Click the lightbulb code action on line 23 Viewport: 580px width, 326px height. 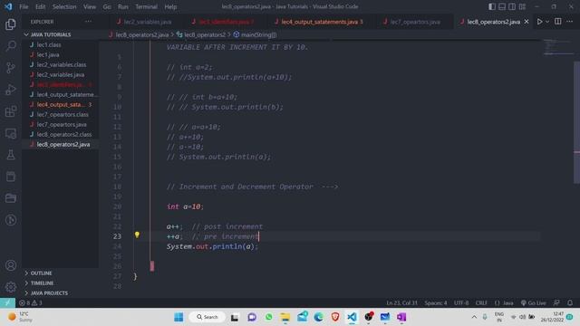137,235
